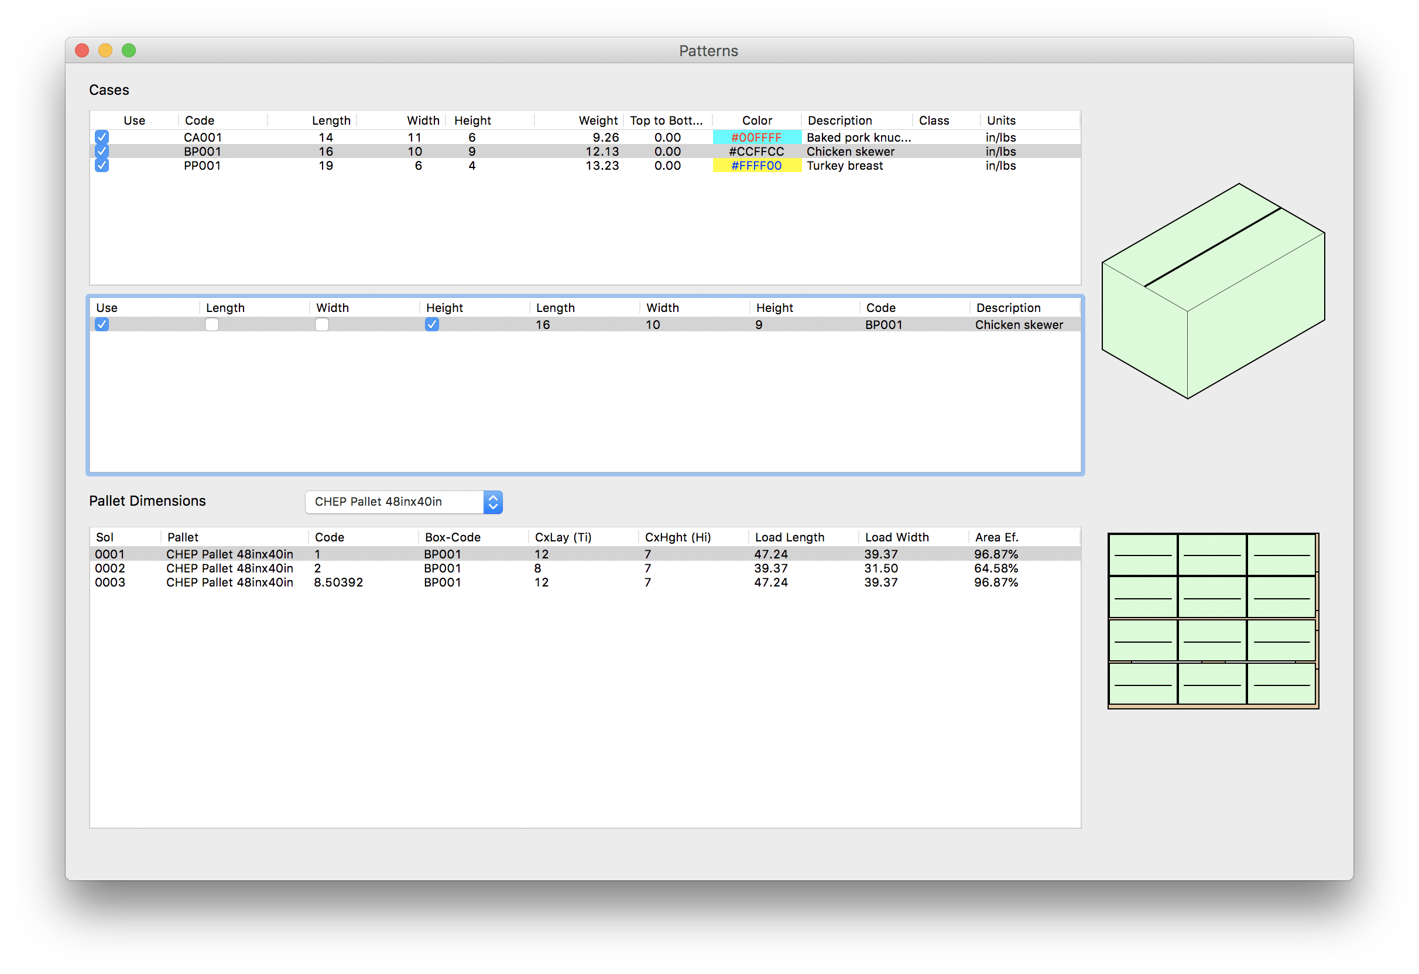The width and height of the screenshot is (1419, 974).
Task: Enable the Width orientation checkbox
Action: point(322,324)
